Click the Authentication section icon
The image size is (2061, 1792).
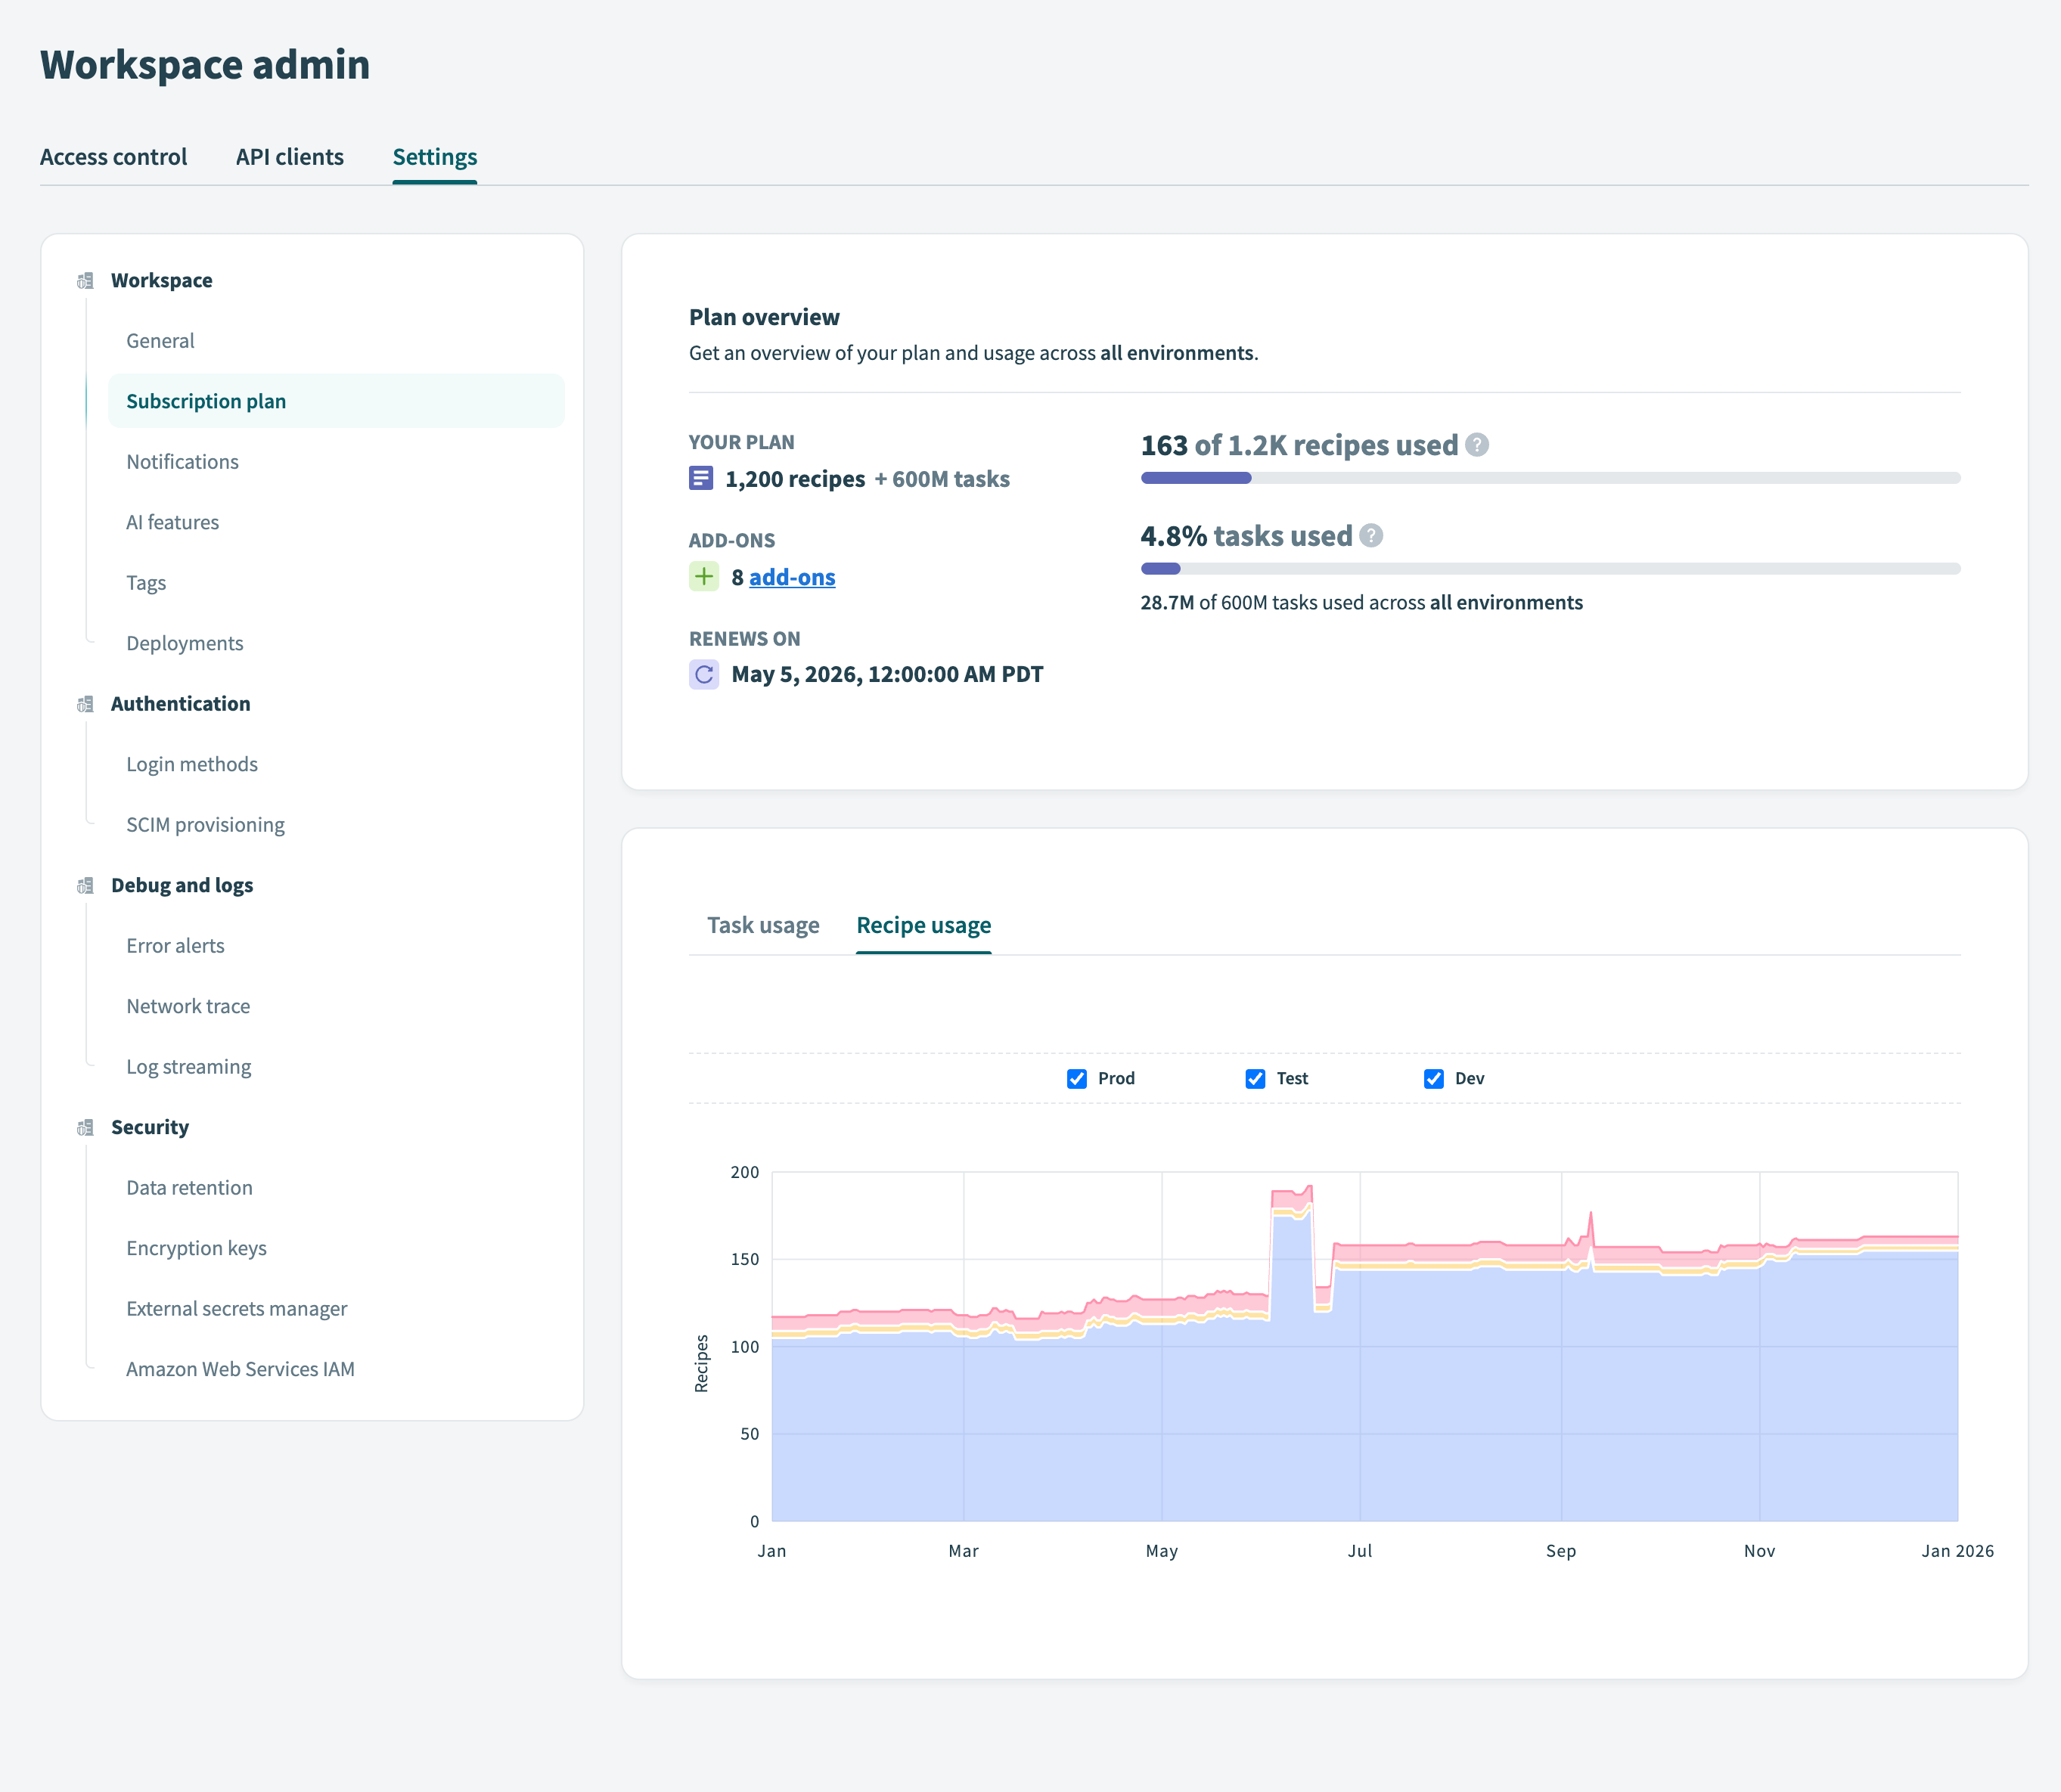click(85, 704)
